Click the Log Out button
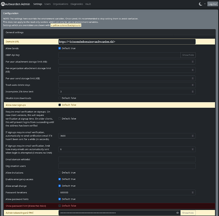The image size is (219, 216). pyautogui.click(x=213, y=4)
